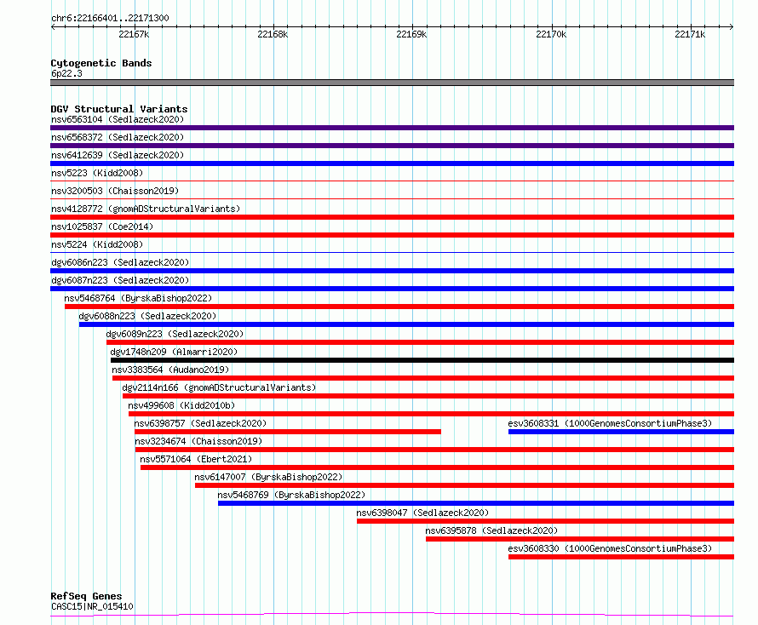Open variant nsv6398047 (Sedlazeck2020) label
This screenshot has width=758, height=625.
[422, 513]
